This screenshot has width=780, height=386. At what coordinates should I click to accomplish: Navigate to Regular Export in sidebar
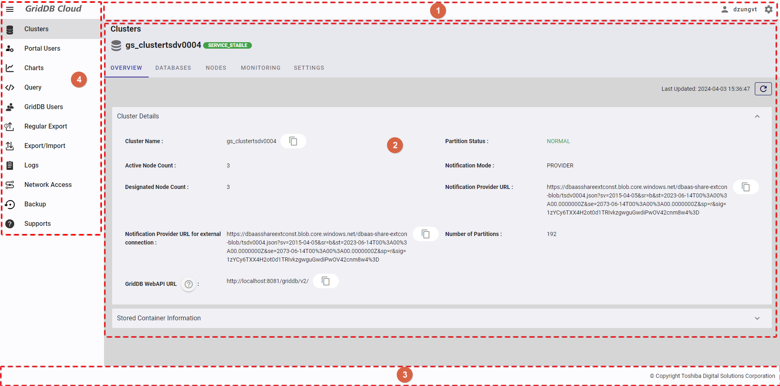(x=45, y=126)
